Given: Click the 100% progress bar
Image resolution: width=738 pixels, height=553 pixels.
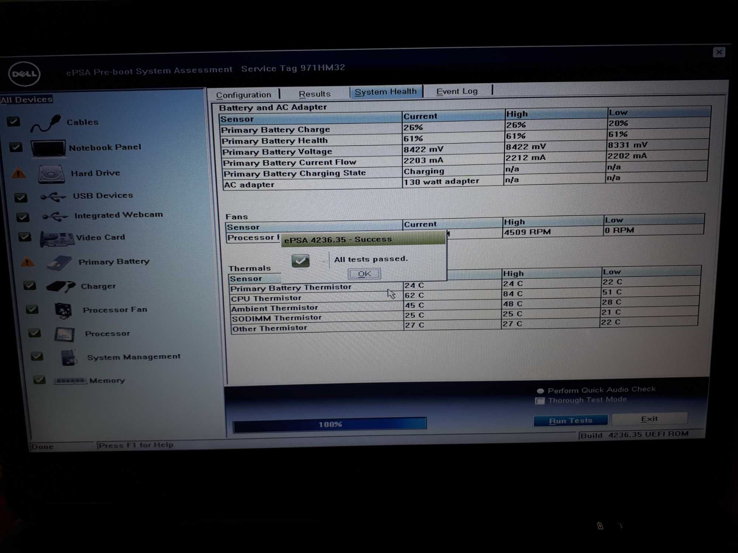Looking at the screenshot, I should click(x=330, y=424).
